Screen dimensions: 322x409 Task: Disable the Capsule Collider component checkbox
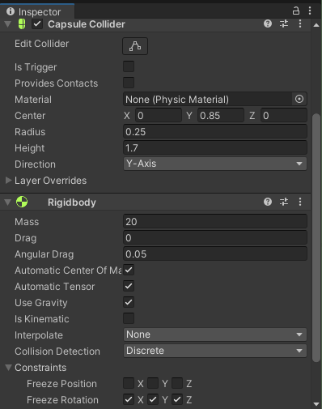pos(37,24)
